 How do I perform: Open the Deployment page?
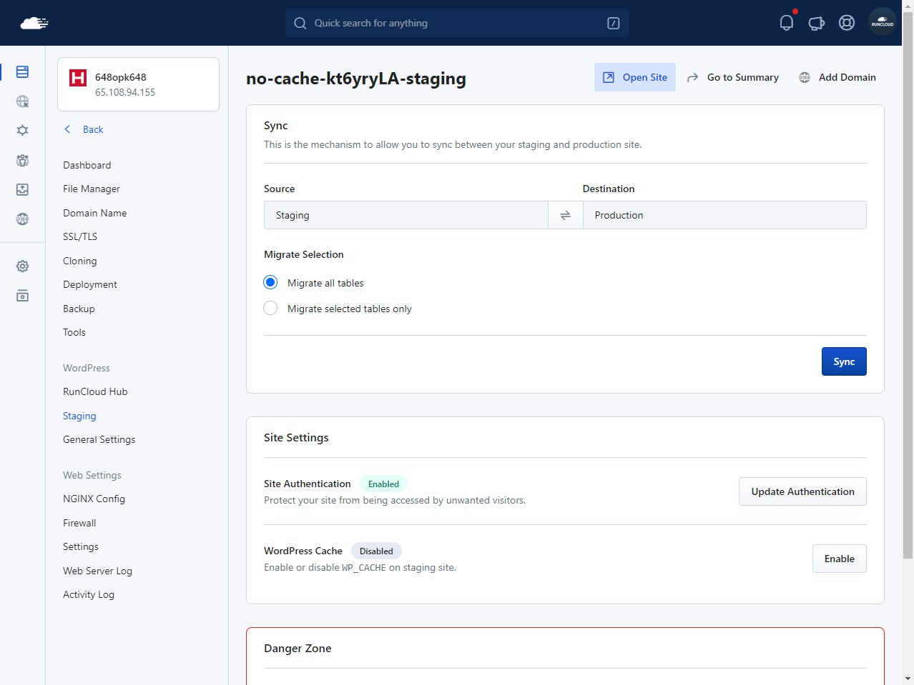90,284
